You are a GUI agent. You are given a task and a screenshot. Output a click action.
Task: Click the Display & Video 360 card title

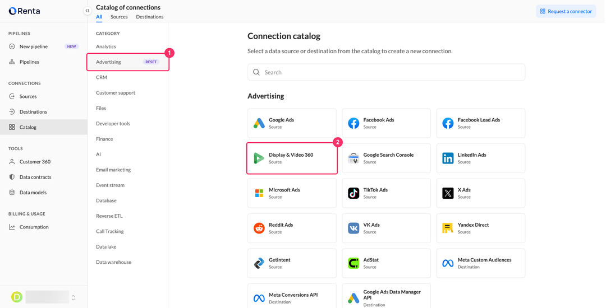point(291,155)
